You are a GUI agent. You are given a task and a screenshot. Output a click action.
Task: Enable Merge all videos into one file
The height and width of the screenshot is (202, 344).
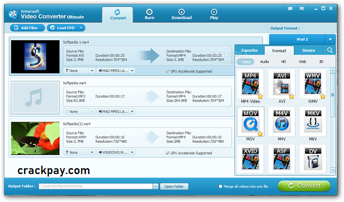221,186
